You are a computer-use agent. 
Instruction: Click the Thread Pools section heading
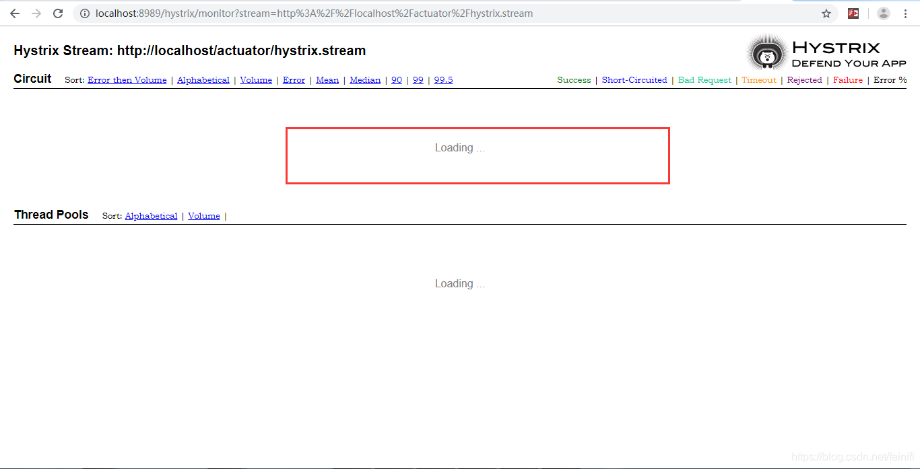tap(51, 215)
